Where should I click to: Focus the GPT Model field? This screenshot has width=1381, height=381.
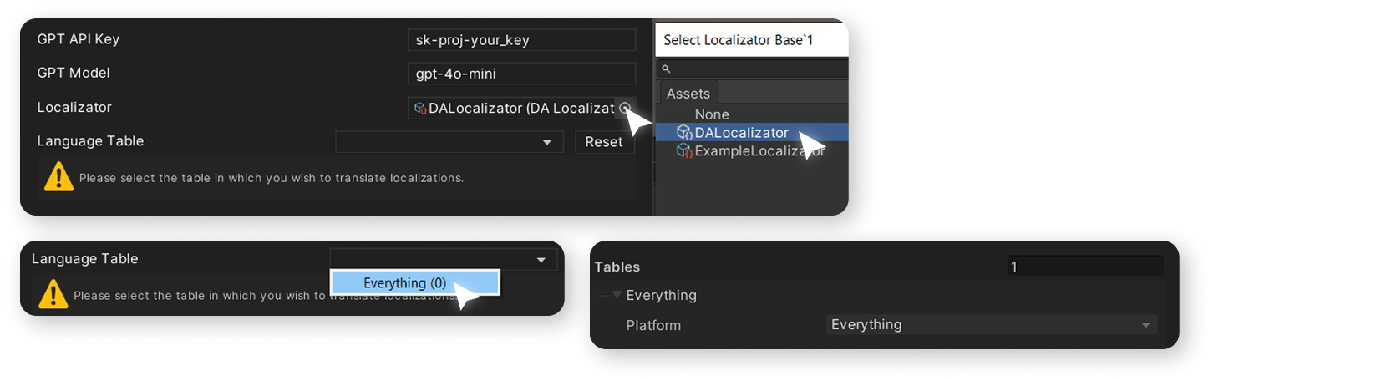pos(522,74)
